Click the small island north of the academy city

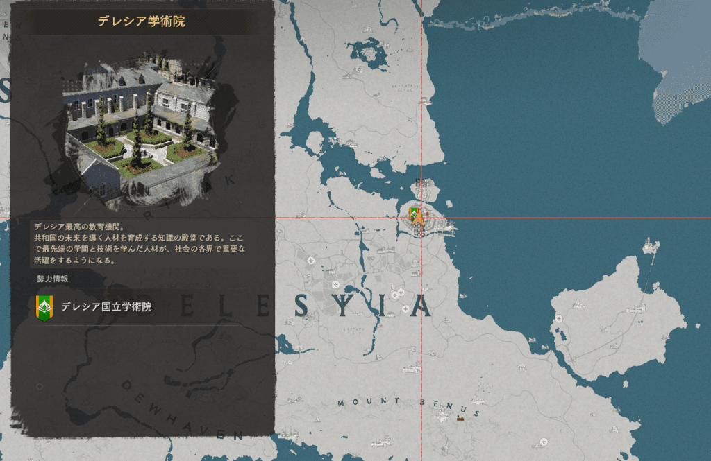[x=421, y=188]
